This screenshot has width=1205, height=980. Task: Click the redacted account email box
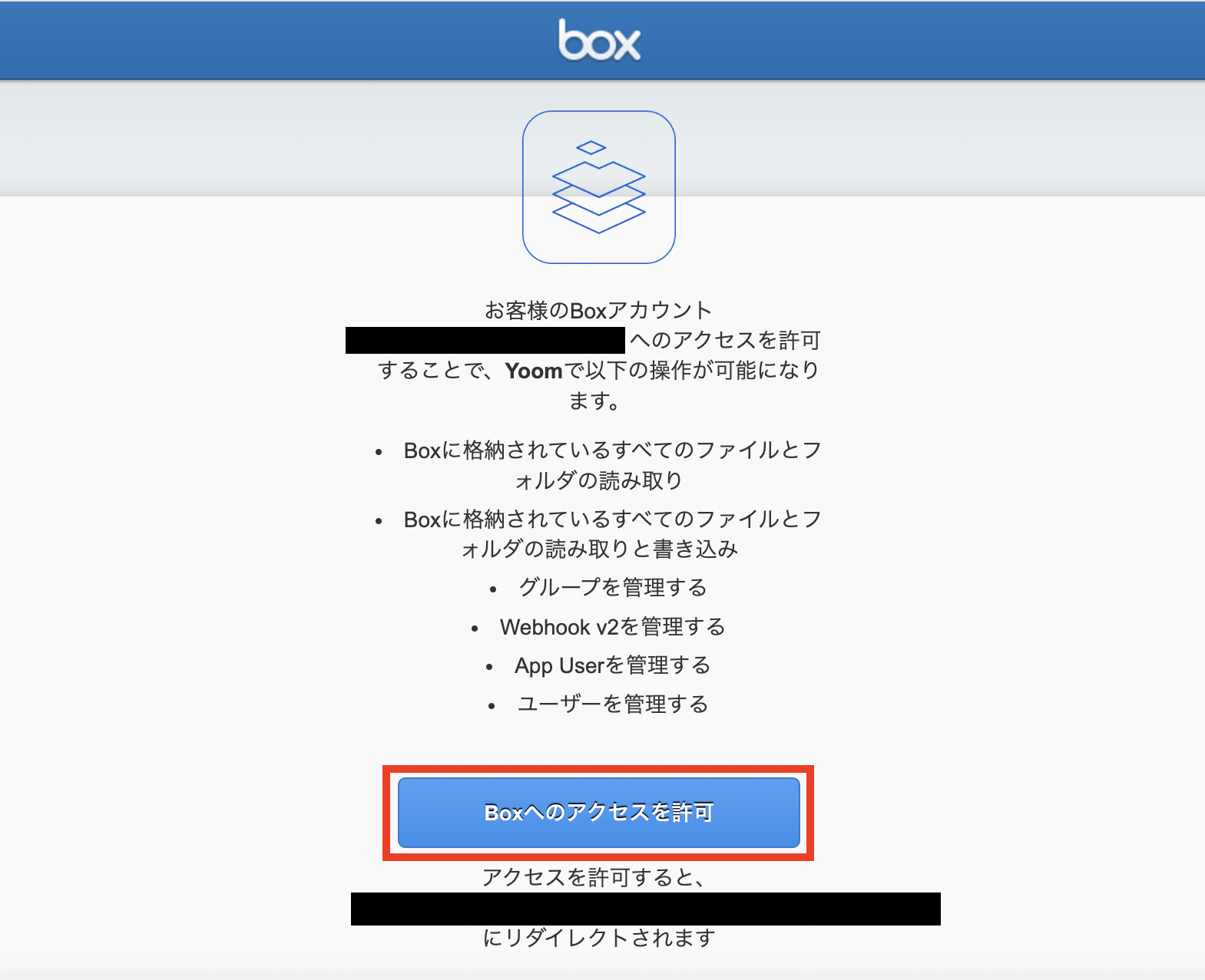point(485,340)
